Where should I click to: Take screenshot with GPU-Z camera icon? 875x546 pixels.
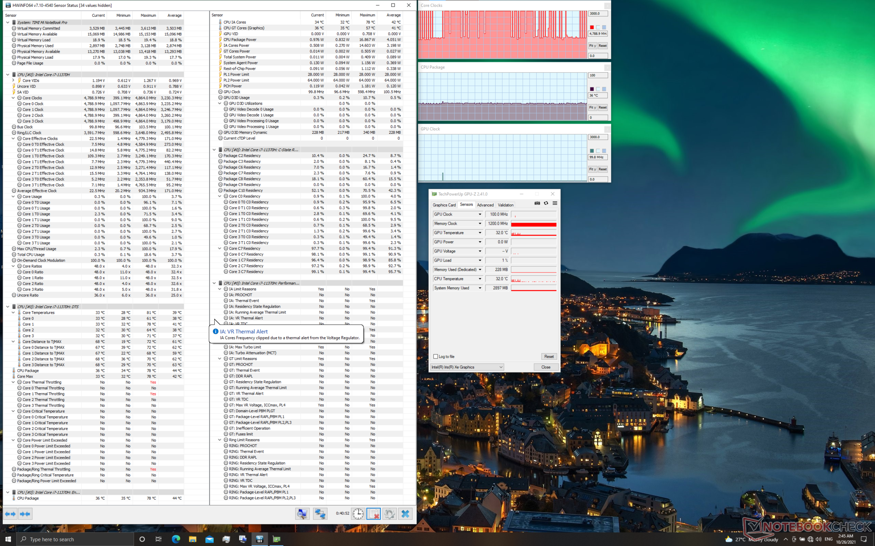[x=537, y=203]
